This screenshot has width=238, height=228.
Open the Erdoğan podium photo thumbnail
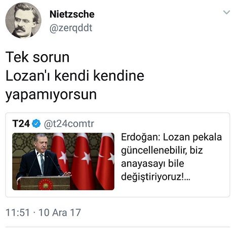(63, 162)
